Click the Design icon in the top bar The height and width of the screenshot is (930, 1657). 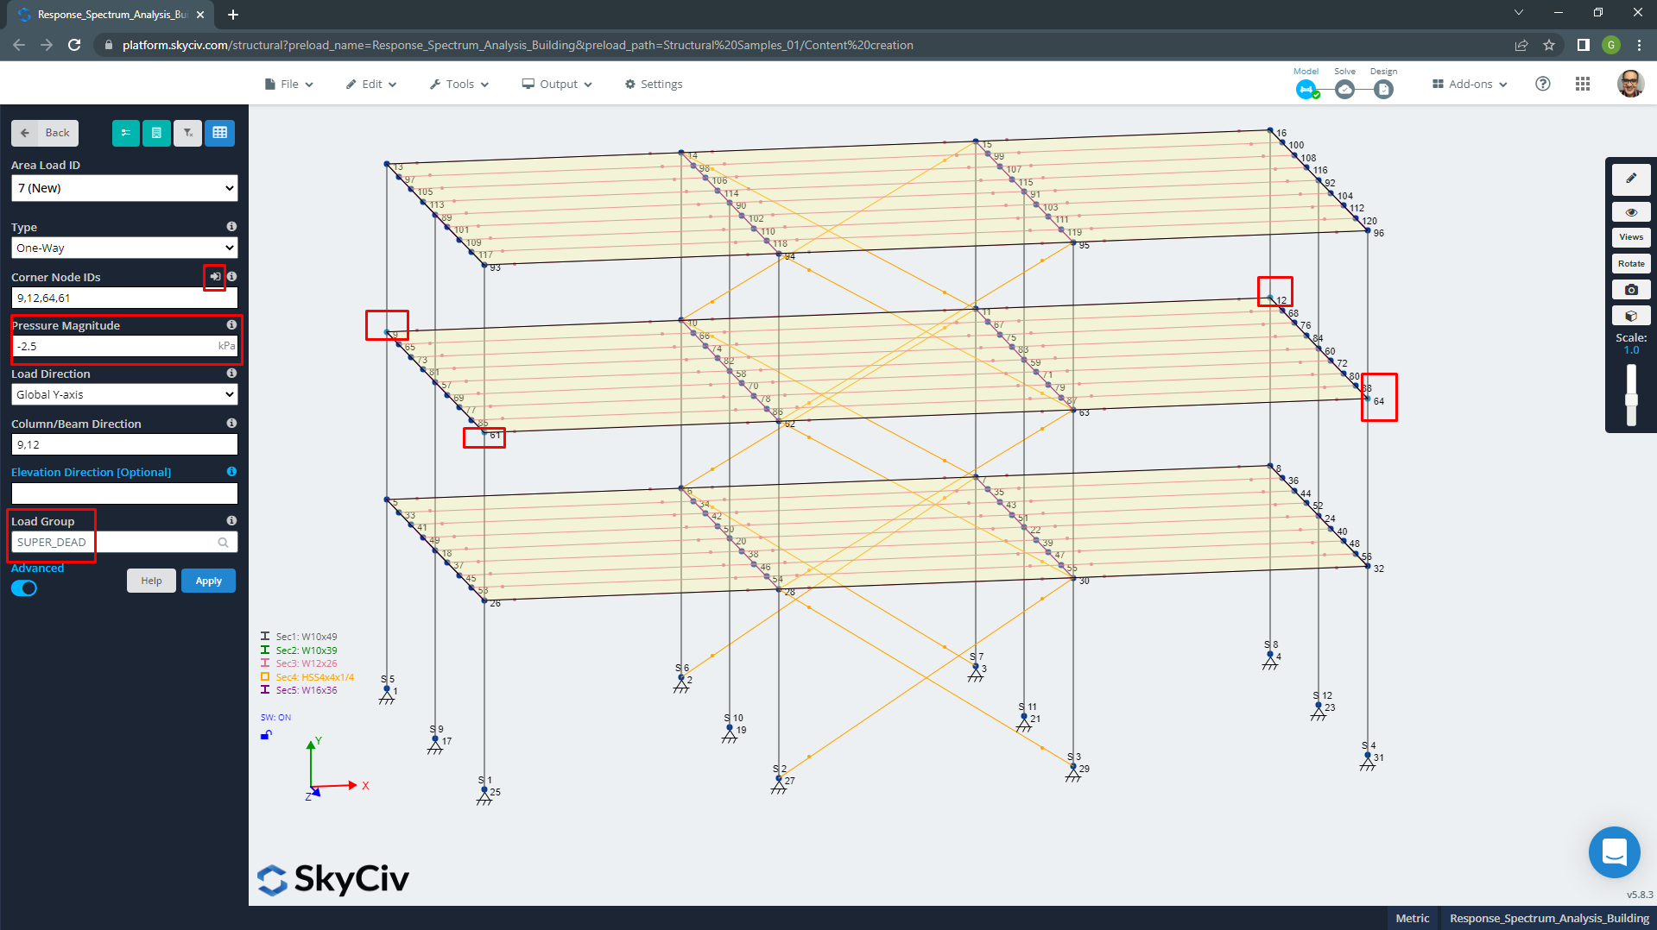pos(1383,89)
